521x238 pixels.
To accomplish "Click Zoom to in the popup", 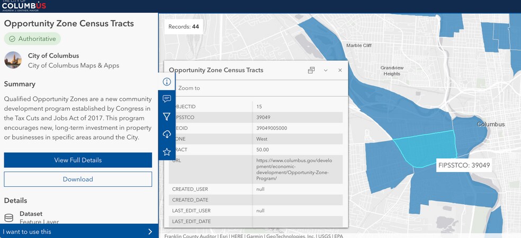I will click(x=189, y=88).
